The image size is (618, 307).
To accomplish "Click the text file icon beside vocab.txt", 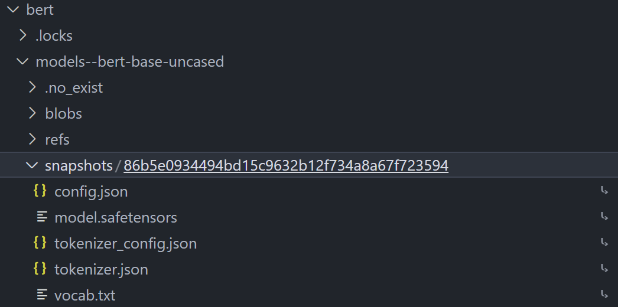I will [42, 295].
